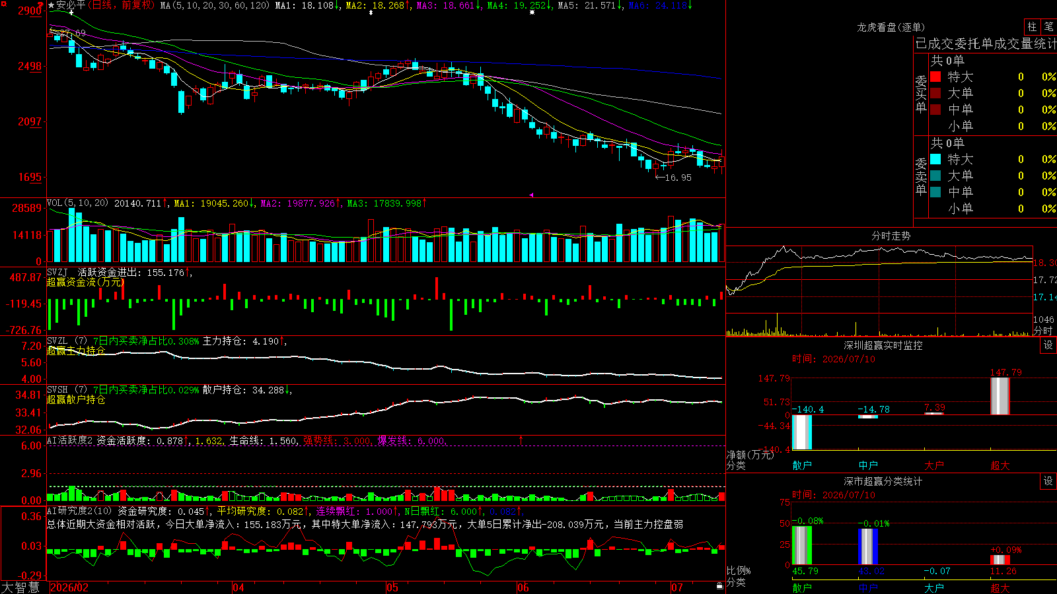Viewport: 1057px width, 594px height.
Task: Click the 分时走势 panel title
Action: pos(891,236)
